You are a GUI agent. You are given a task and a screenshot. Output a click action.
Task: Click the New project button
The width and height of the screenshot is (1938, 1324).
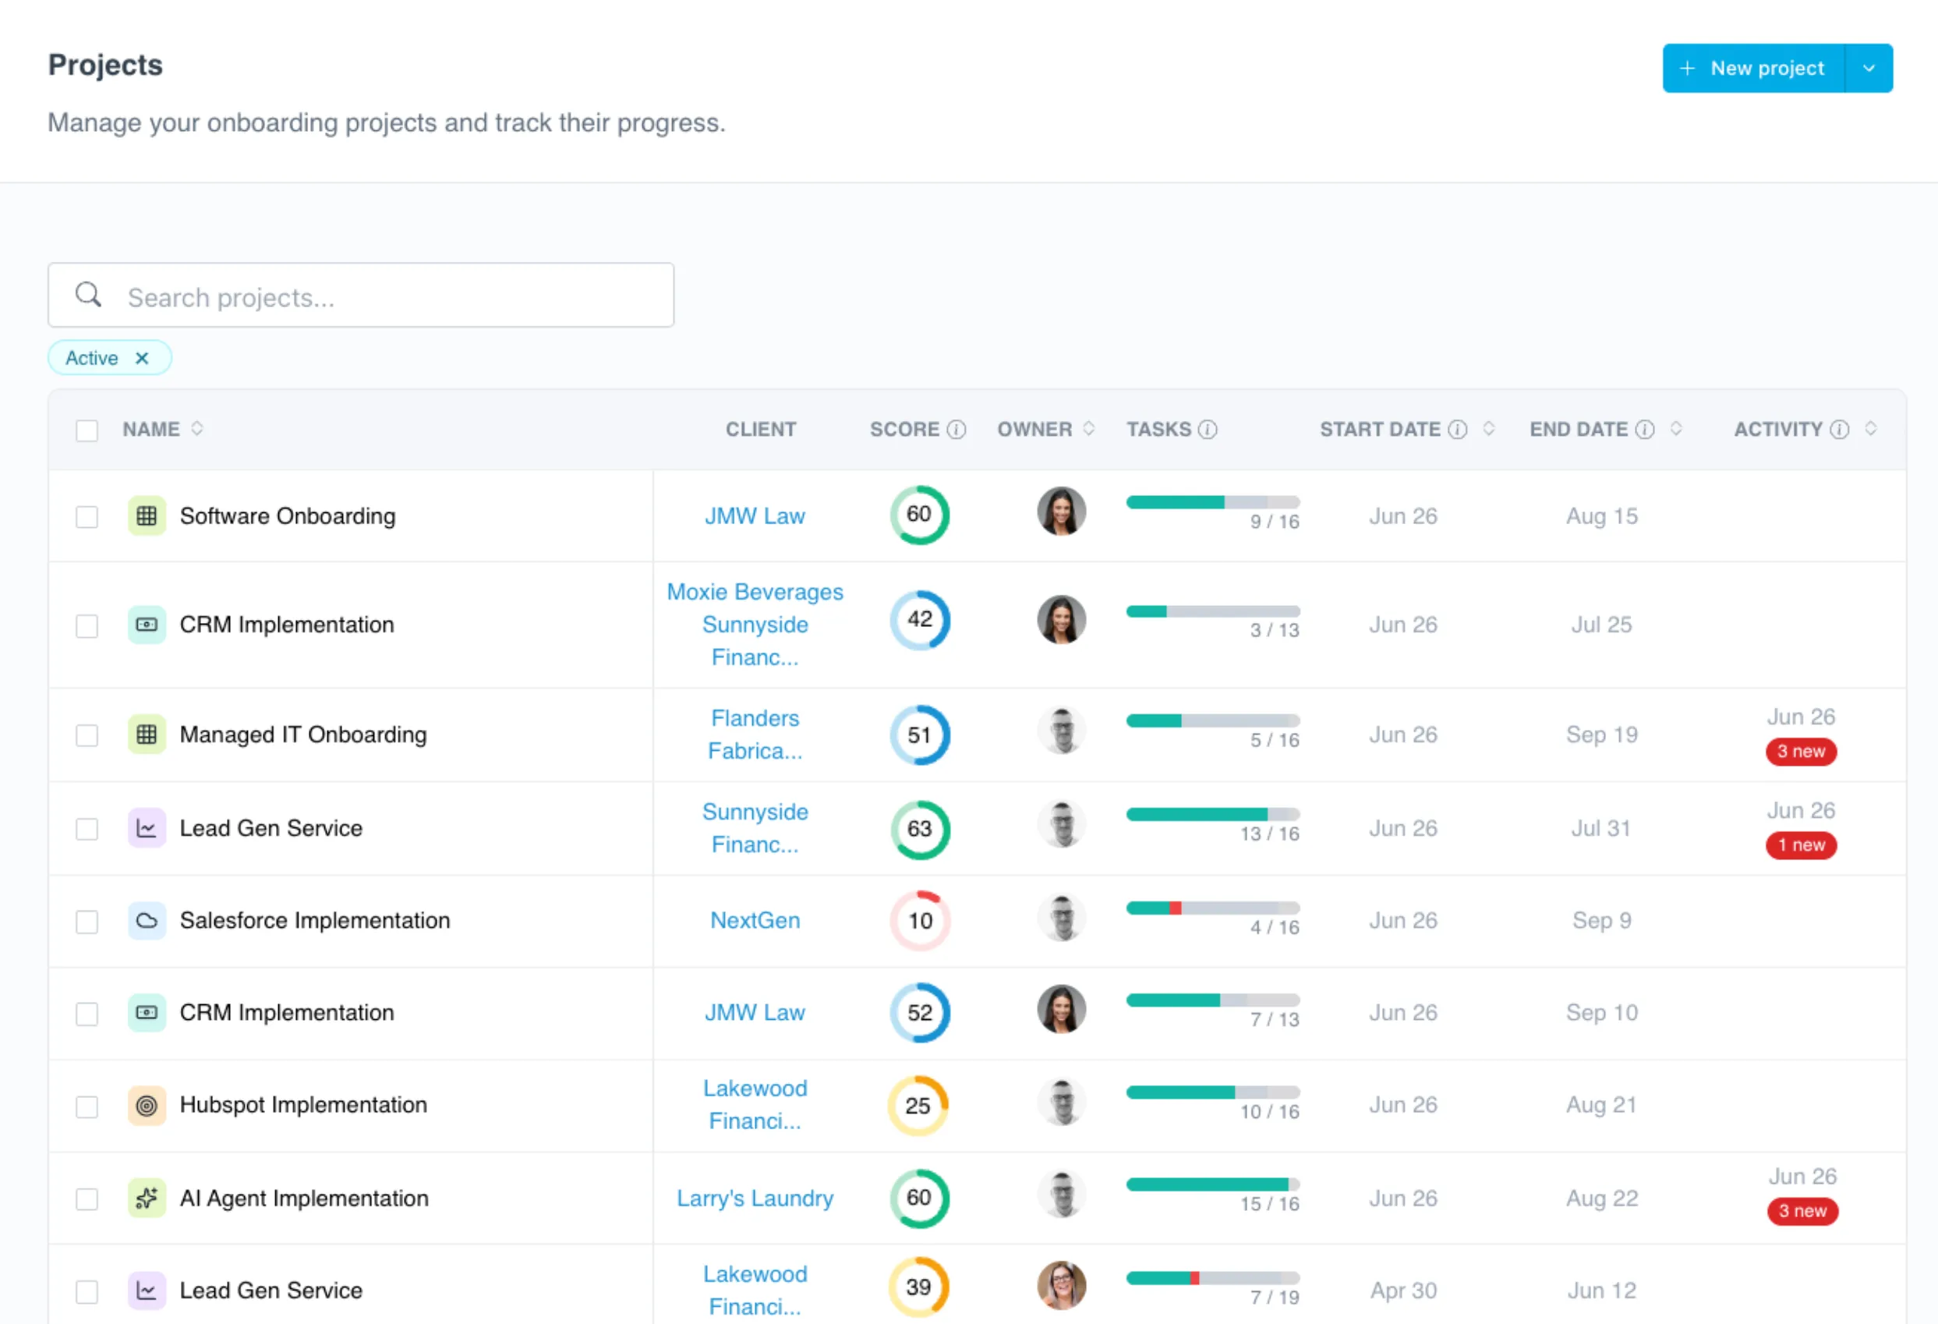1753,69
